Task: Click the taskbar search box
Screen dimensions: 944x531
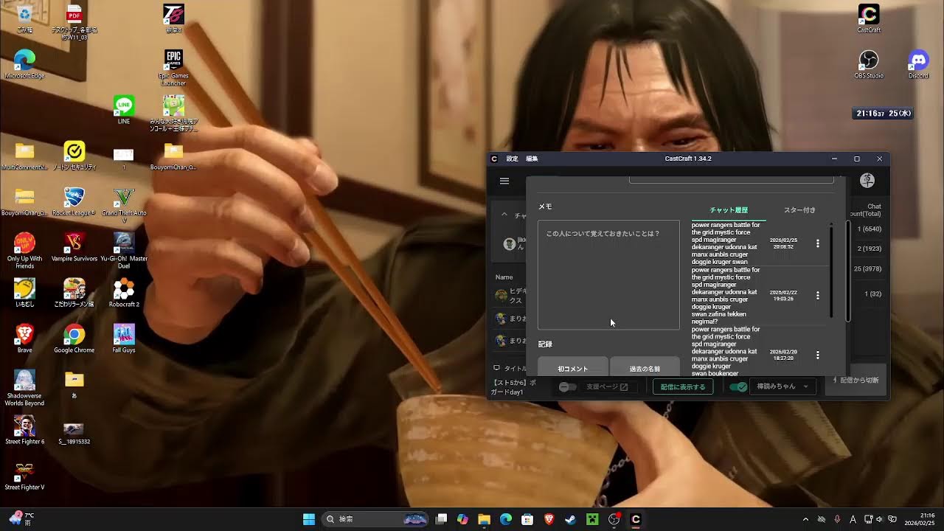Action: 376,519
